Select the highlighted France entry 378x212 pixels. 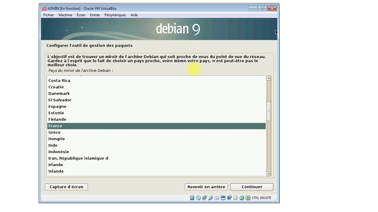tap(157, 126)
